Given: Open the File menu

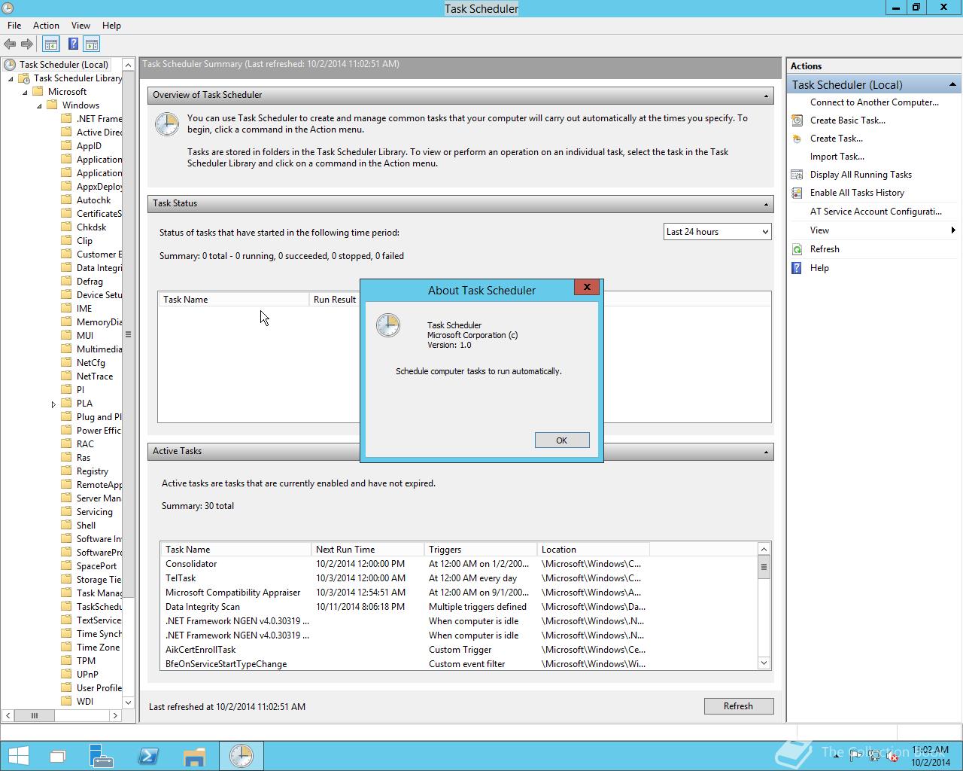Looking at the screenshot, I should 14,26.
